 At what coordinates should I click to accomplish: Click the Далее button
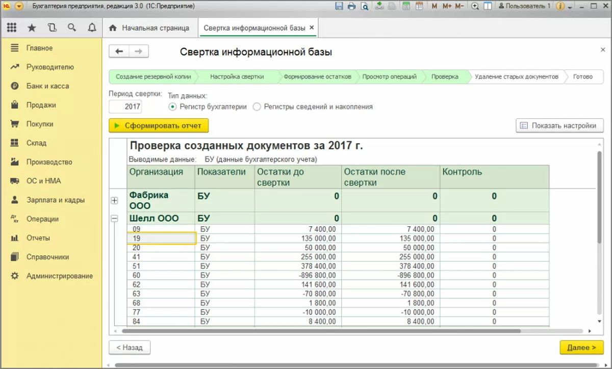point(581,348)
